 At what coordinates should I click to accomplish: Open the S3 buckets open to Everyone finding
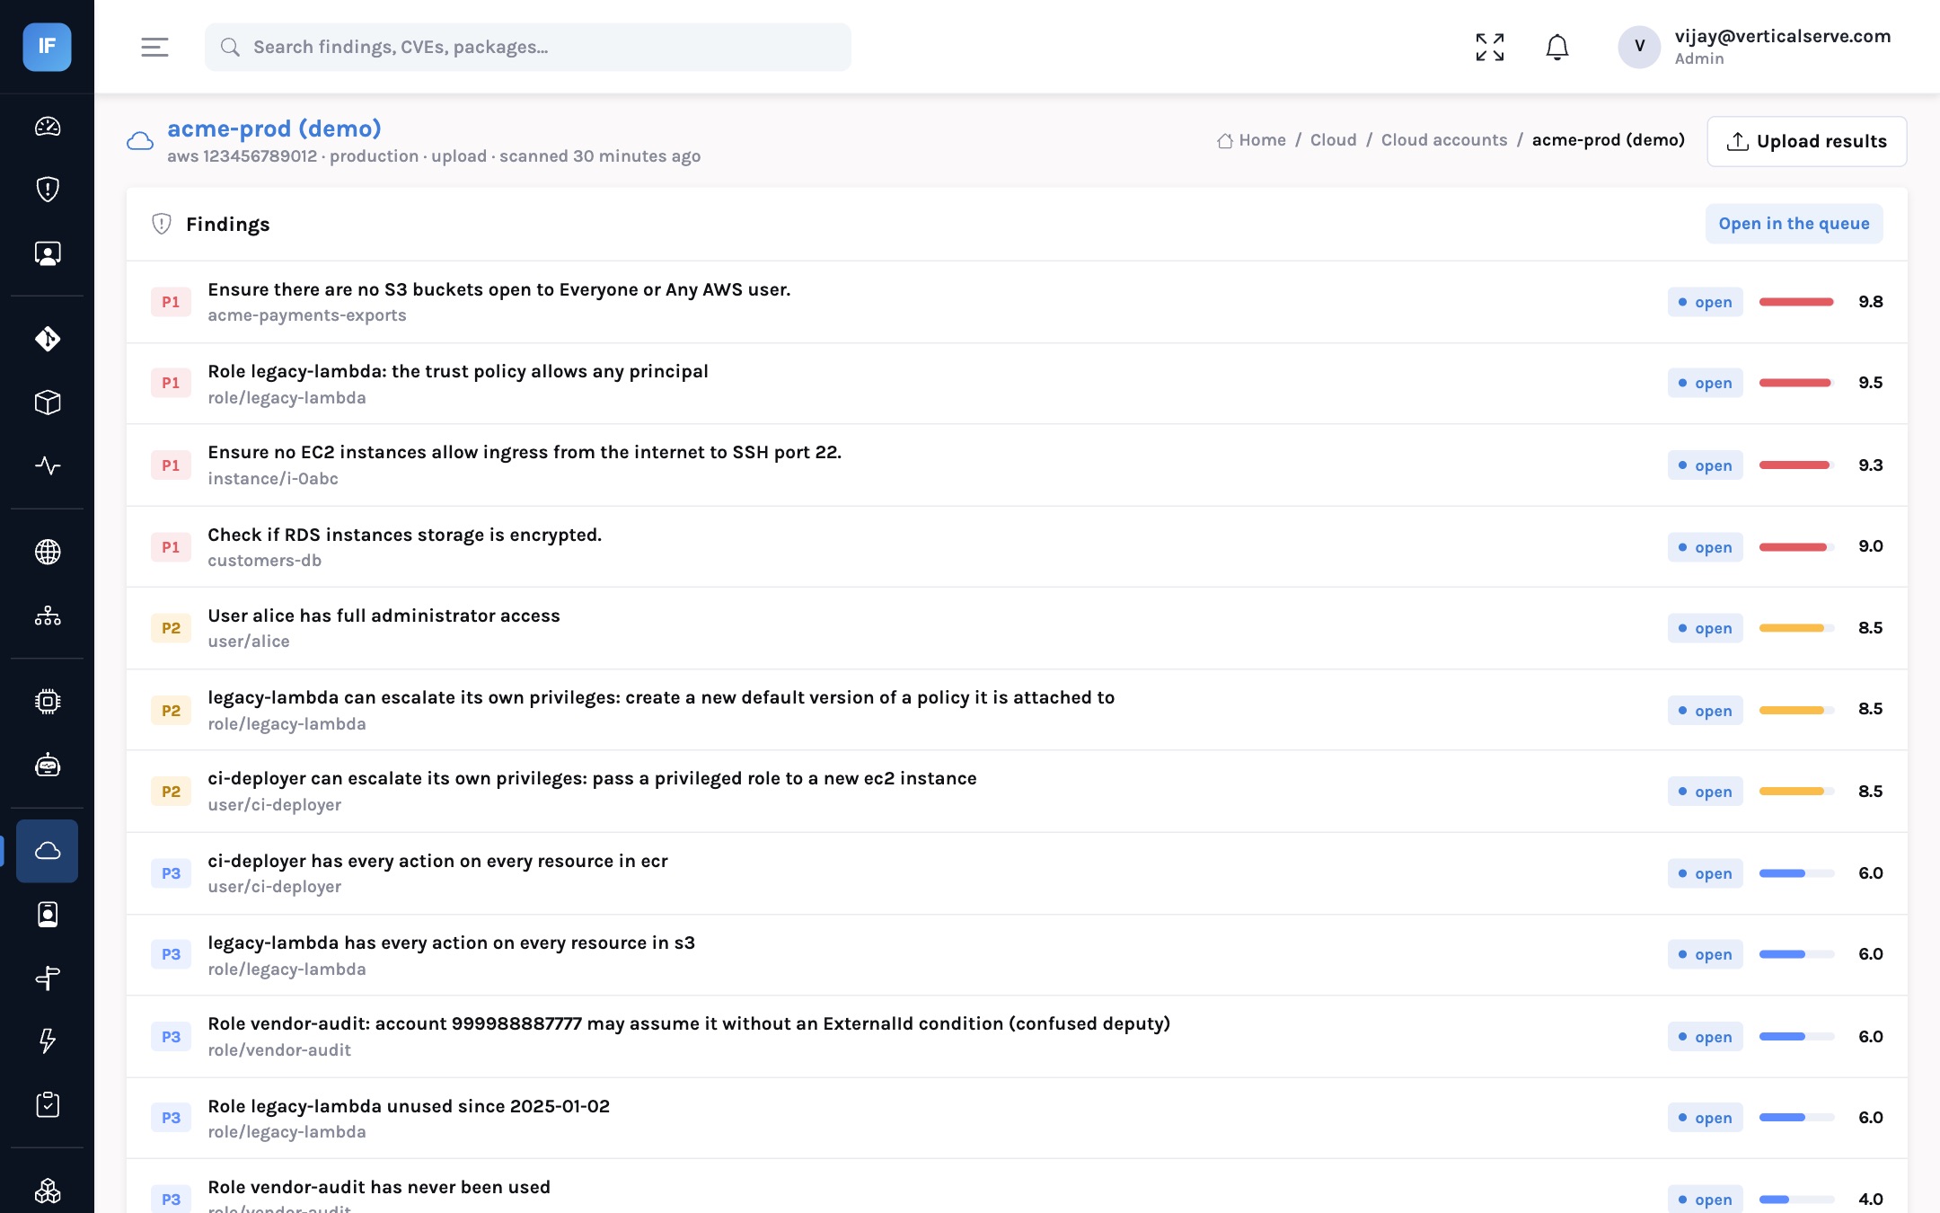[x=1017, y=302]
